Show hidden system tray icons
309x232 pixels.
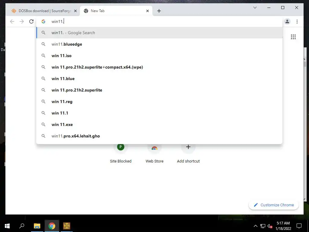click(x=255, y=226)
